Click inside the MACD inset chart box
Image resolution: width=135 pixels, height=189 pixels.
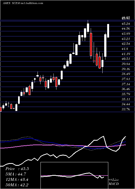(74, 175)
